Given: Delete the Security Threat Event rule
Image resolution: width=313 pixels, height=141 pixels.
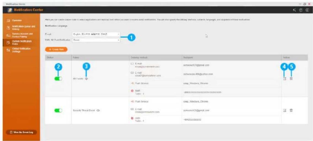Looking at the screenshot, I should pos(291,110).
